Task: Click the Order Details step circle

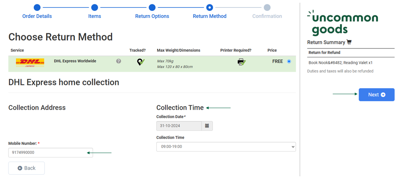Action: pyautogui.click(x=37, y=8)
